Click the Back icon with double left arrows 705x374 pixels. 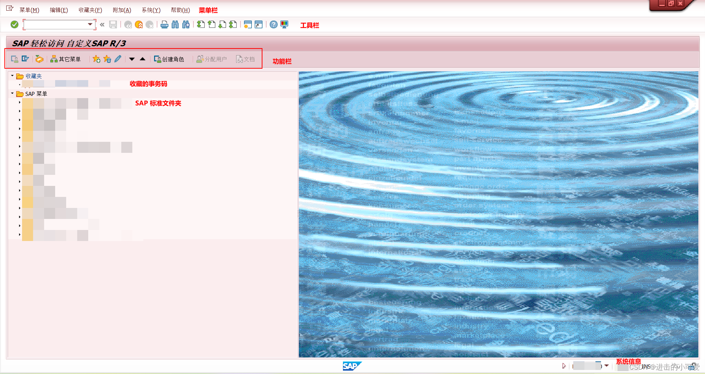pyautogui.click(x=128, y=25)
